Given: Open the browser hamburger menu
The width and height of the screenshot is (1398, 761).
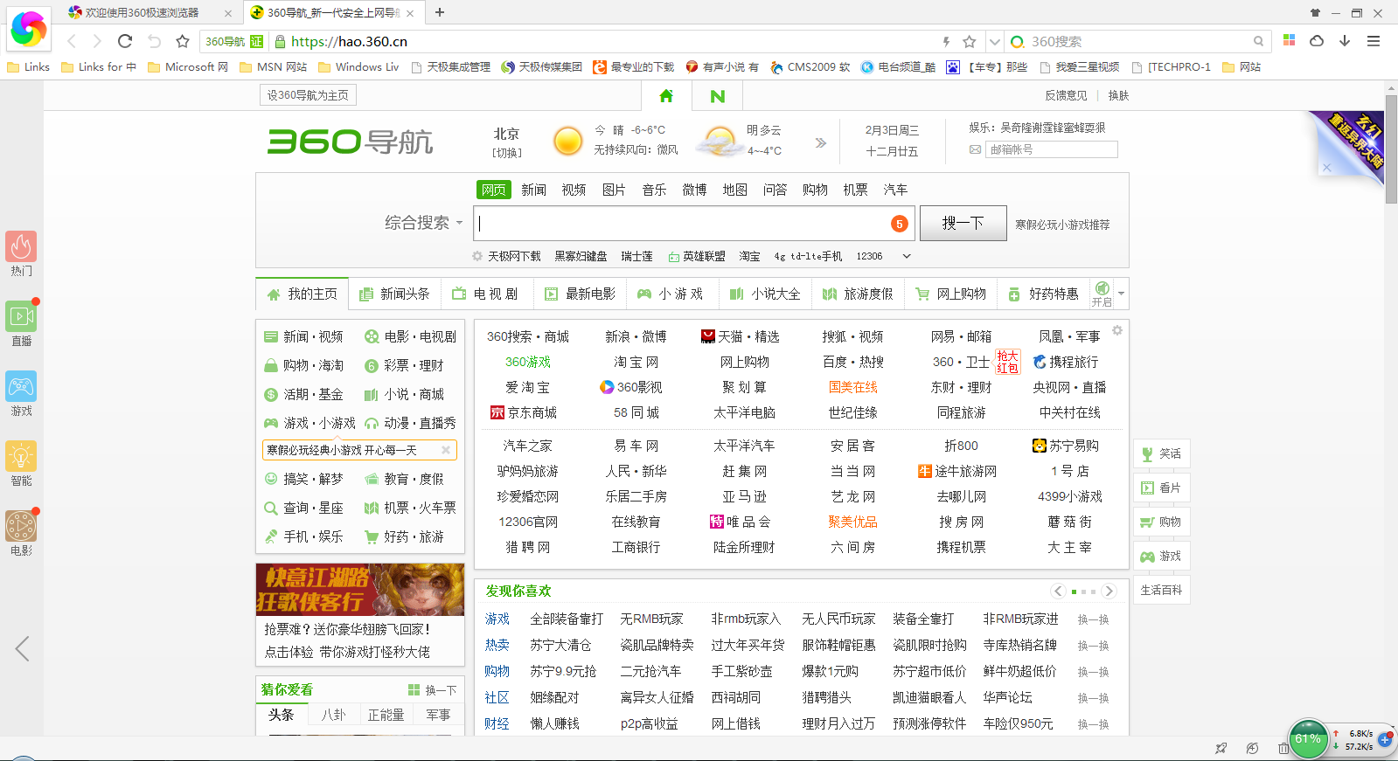Looking at the screenshot, I should pos(1374,41).
